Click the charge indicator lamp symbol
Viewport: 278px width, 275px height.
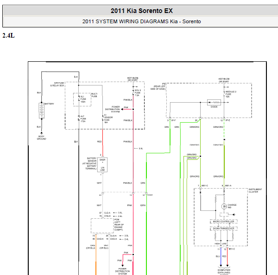pyautogui.click(x=224, y=206)
